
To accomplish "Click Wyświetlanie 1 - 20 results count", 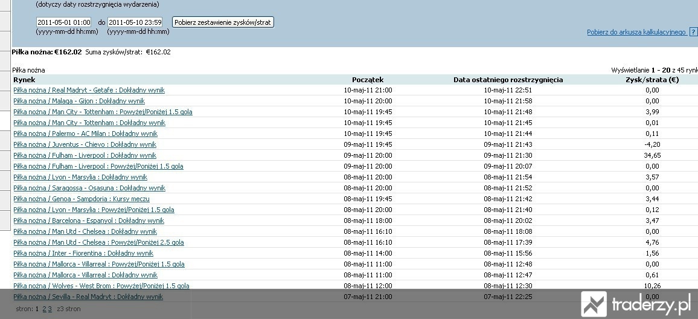I will [655, 70].
